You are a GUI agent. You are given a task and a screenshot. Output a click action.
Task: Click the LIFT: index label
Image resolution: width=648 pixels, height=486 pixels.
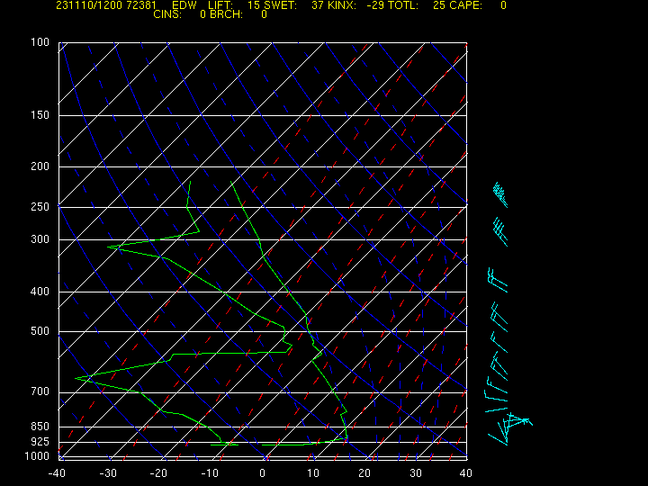pos(220,5)
